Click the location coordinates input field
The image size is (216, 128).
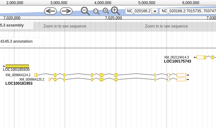point(188,11)
